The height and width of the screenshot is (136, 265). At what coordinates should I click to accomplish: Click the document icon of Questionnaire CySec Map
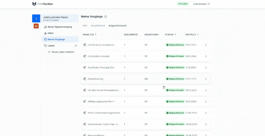(85, 124)
